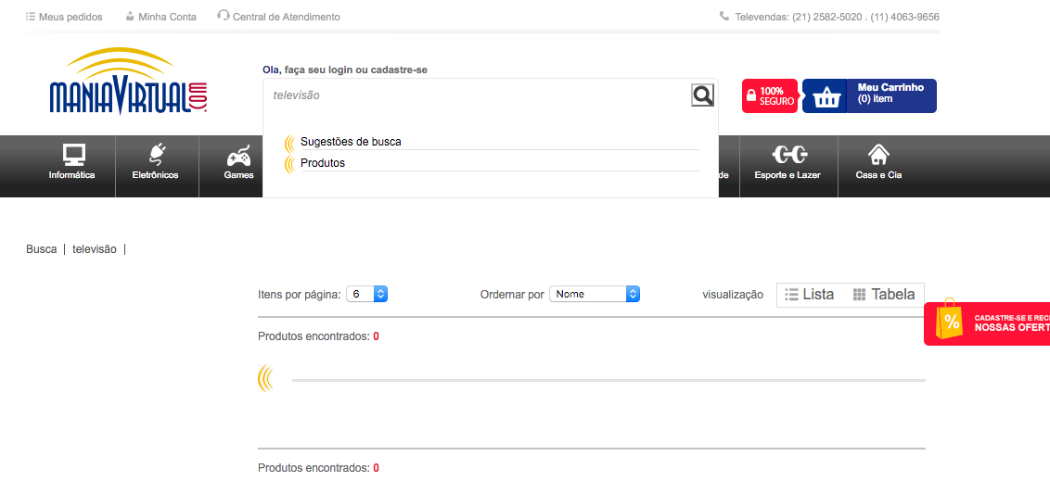Select the Eletrônicos plug icon
This screenshot has height=481, width=1050.
point(156,155)
